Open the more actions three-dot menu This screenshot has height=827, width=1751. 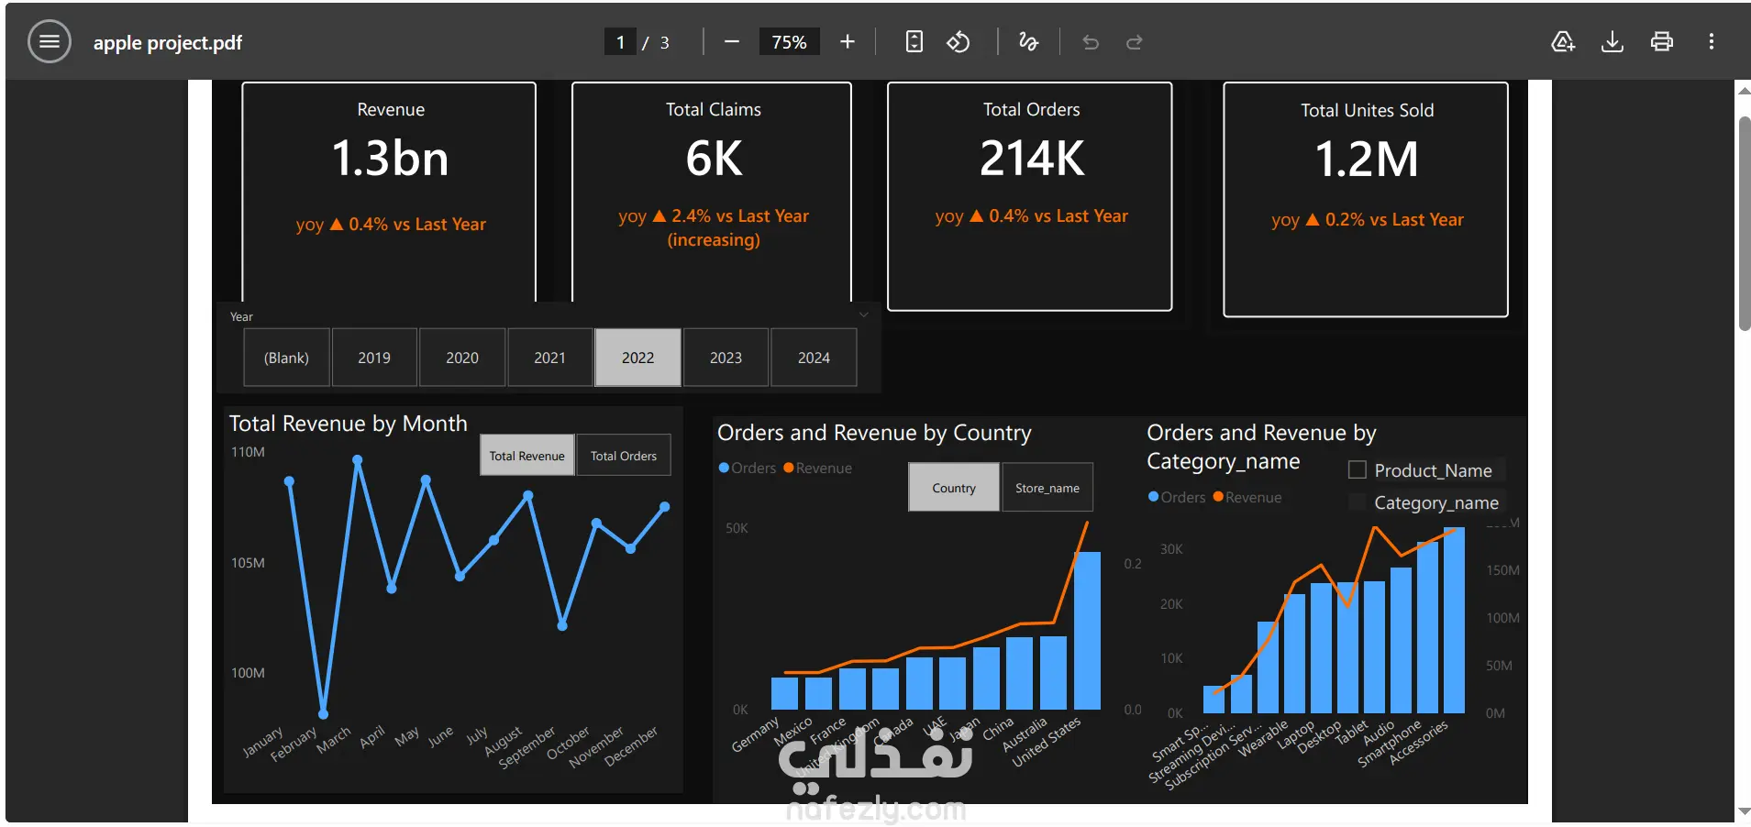1712,42
